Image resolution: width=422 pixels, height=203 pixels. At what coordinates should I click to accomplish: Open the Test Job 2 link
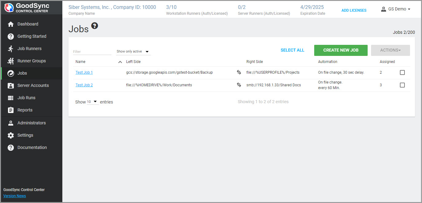[84, 85]
